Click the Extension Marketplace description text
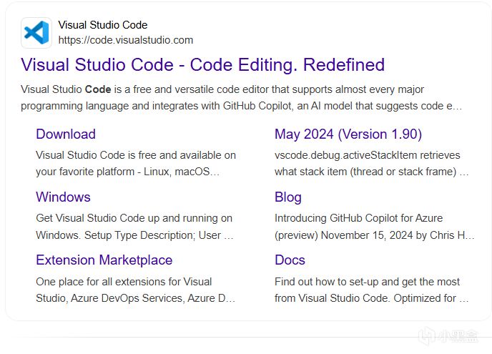Screen dimensions: 492x354 point(135,290)
